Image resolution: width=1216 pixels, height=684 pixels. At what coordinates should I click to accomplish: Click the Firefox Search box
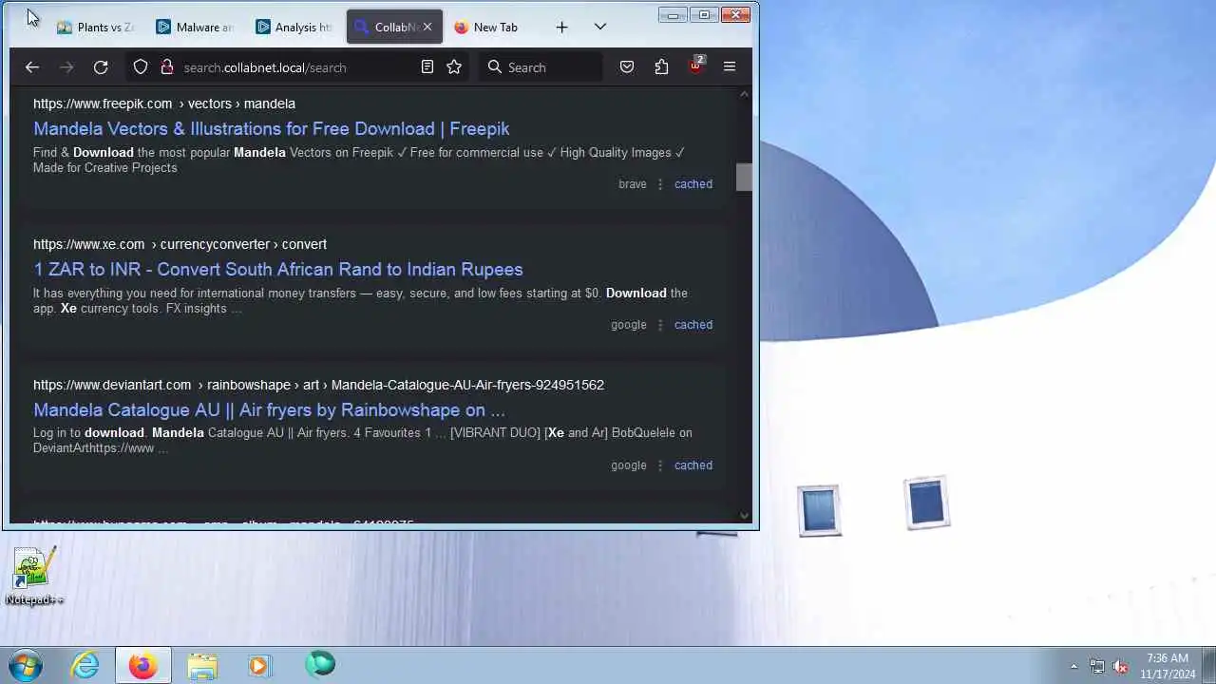[x=541, y=67]
